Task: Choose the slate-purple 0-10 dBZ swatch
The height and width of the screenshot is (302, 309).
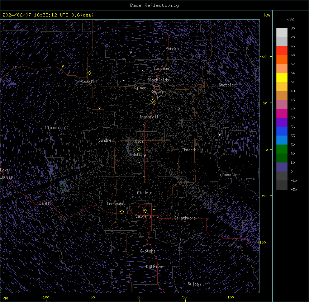Action: tap(282, 167)
